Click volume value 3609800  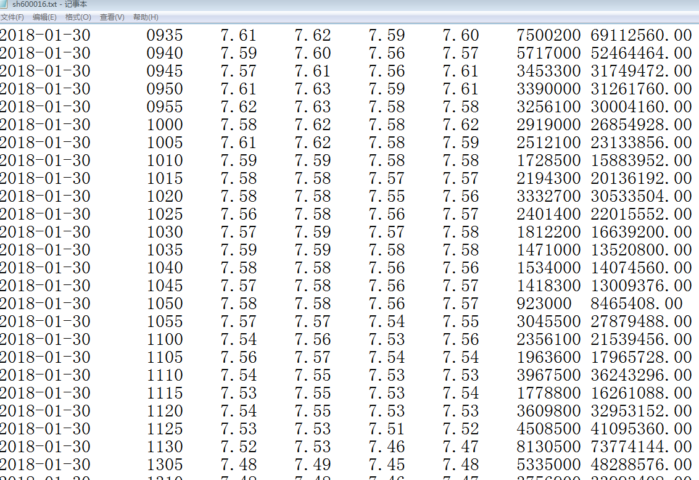click(548, 411)
